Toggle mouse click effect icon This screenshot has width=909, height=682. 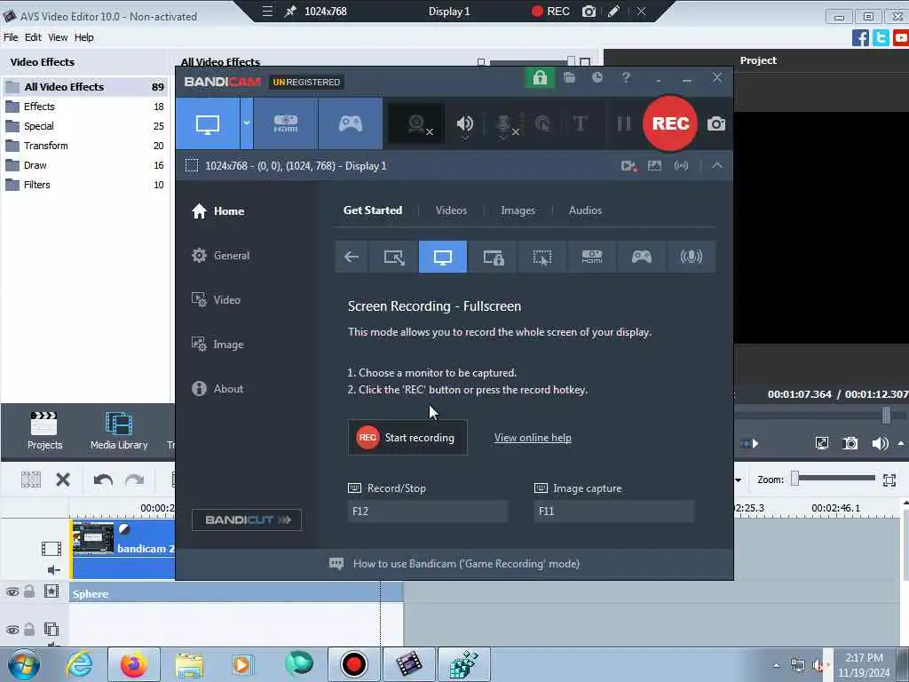[x=542, y=123]
